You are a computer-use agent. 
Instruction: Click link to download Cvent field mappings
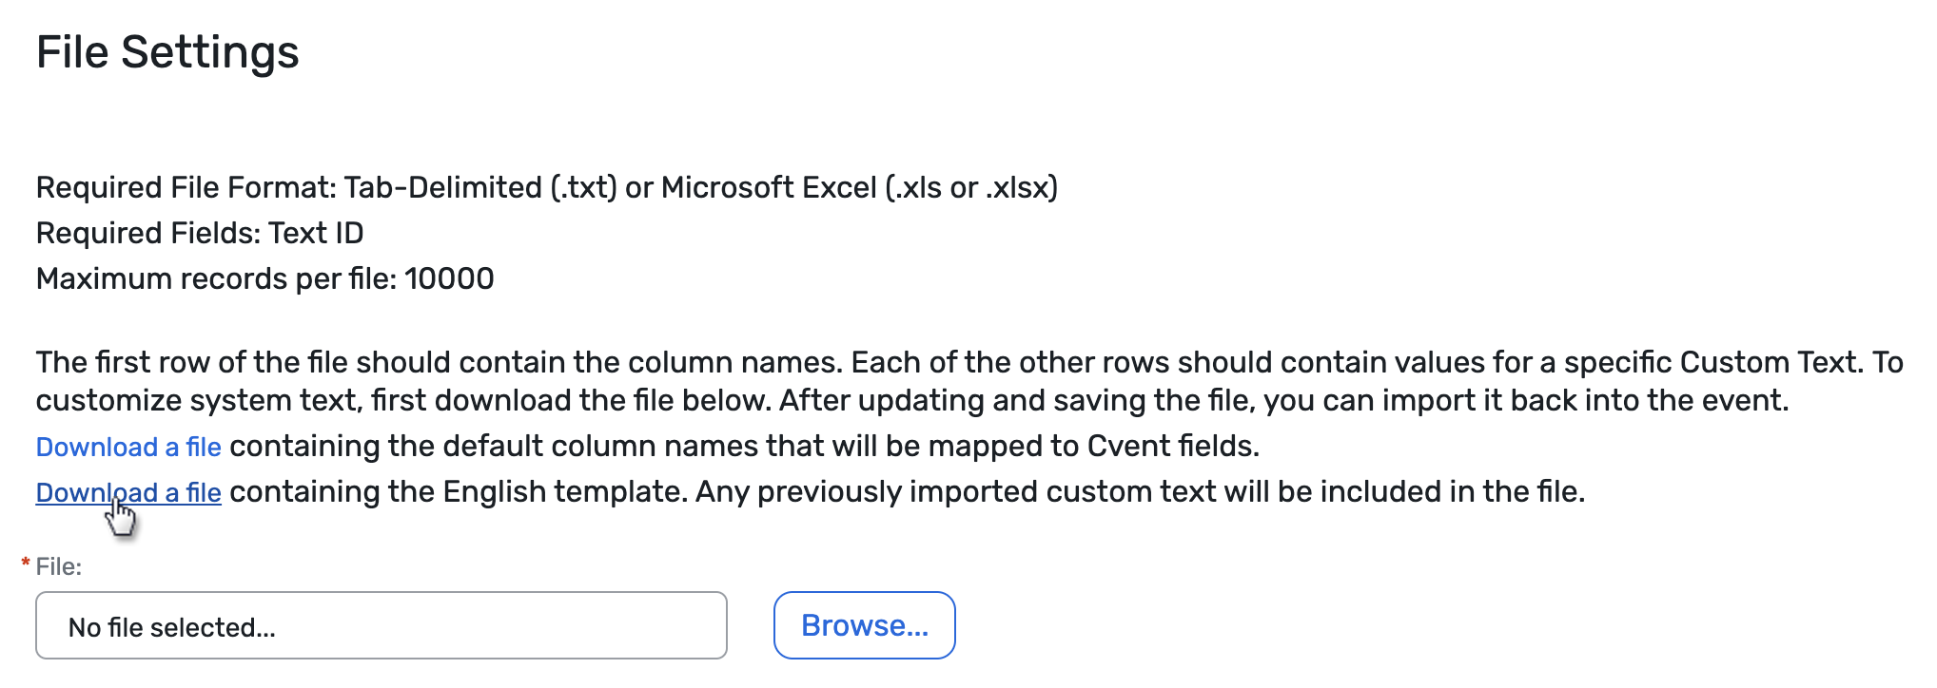[x=127, y=447]
